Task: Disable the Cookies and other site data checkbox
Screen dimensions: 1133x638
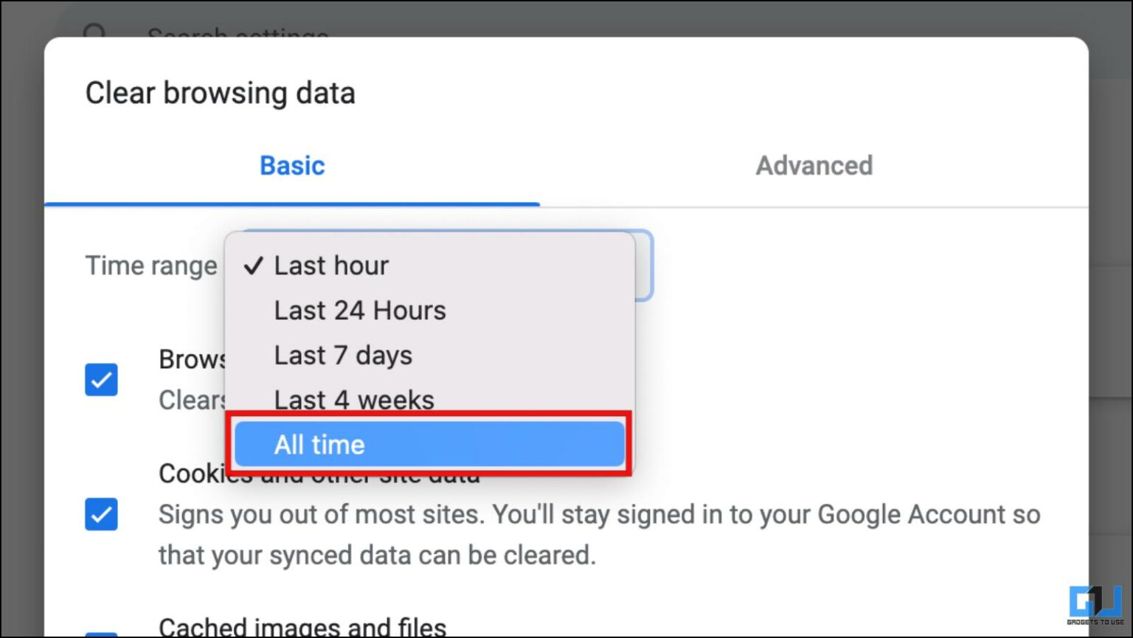Action: click(101, 515)
